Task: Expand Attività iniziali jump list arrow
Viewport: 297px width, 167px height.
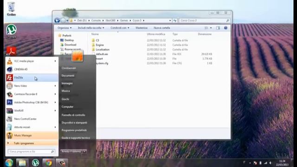Action: coord(55,127)
